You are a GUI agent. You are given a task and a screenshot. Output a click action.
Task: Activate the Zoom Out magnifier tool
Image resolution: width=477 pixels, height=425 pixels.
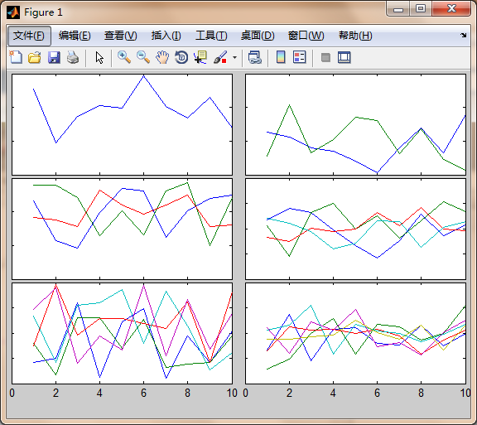(x=143, y=57)
